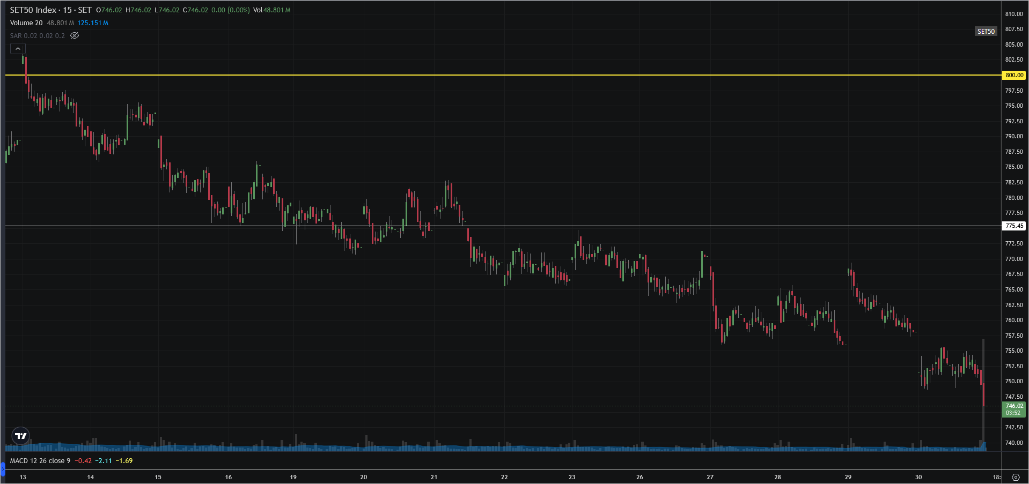Select the yellow horizontal line at 800
Viewport: 1029px width, 484px height.
point(503,75)
